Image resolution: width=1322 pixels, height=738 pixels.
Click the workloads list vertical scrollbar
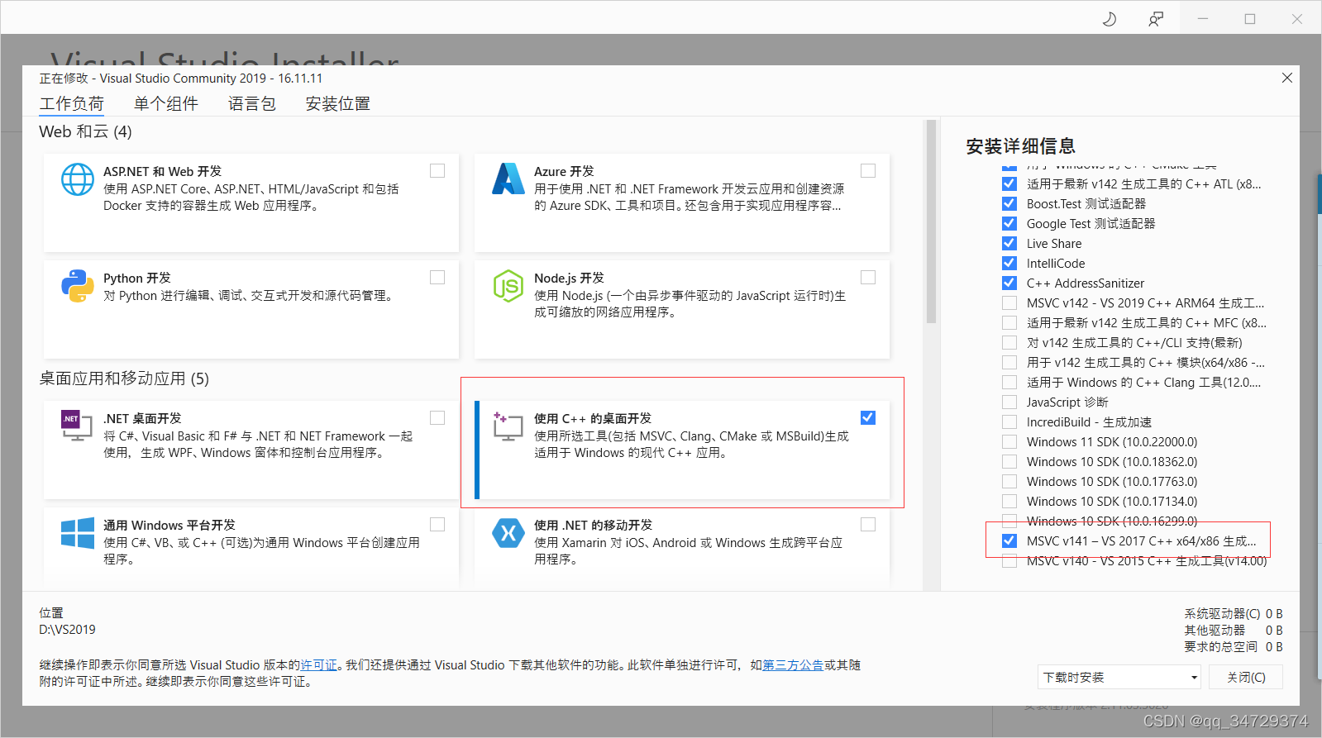click(931, 221)
